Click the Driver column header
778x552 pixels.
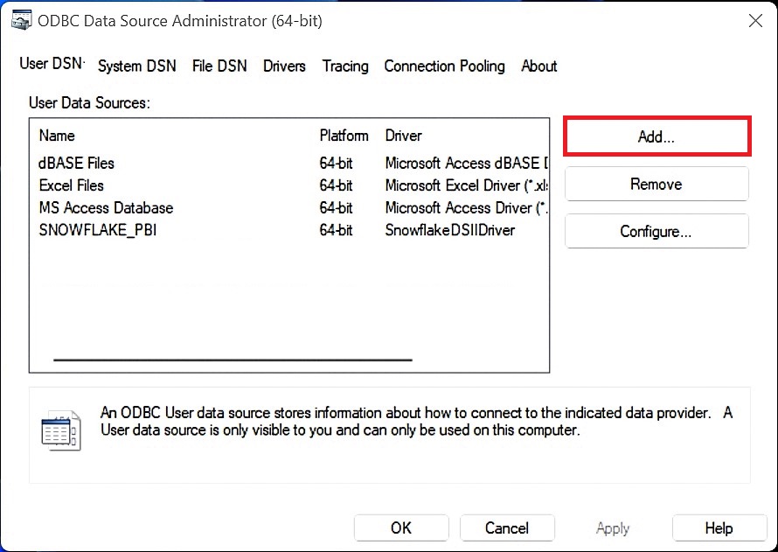click(x=403, y=136)
